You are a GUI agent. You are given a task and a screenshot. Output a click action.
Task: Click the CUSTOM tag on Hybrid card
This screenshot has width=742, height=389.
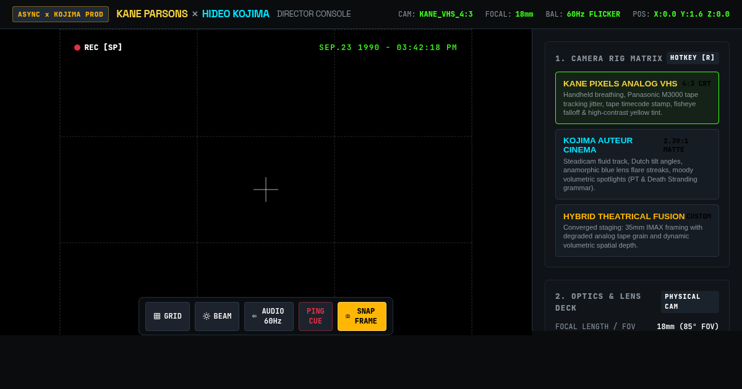point(699,216)
